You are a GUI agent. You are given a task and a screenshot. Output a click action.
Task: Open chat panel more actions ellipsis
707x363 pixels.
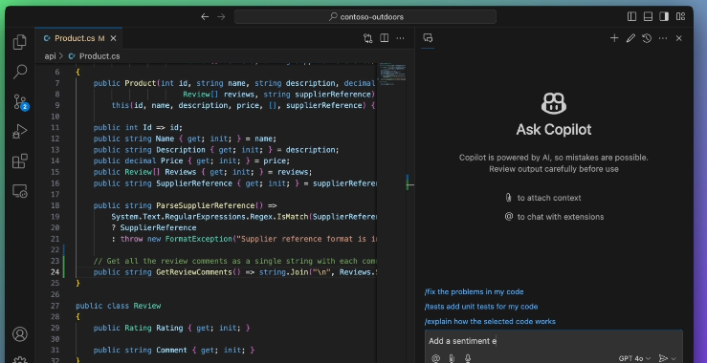click(663, 38)
